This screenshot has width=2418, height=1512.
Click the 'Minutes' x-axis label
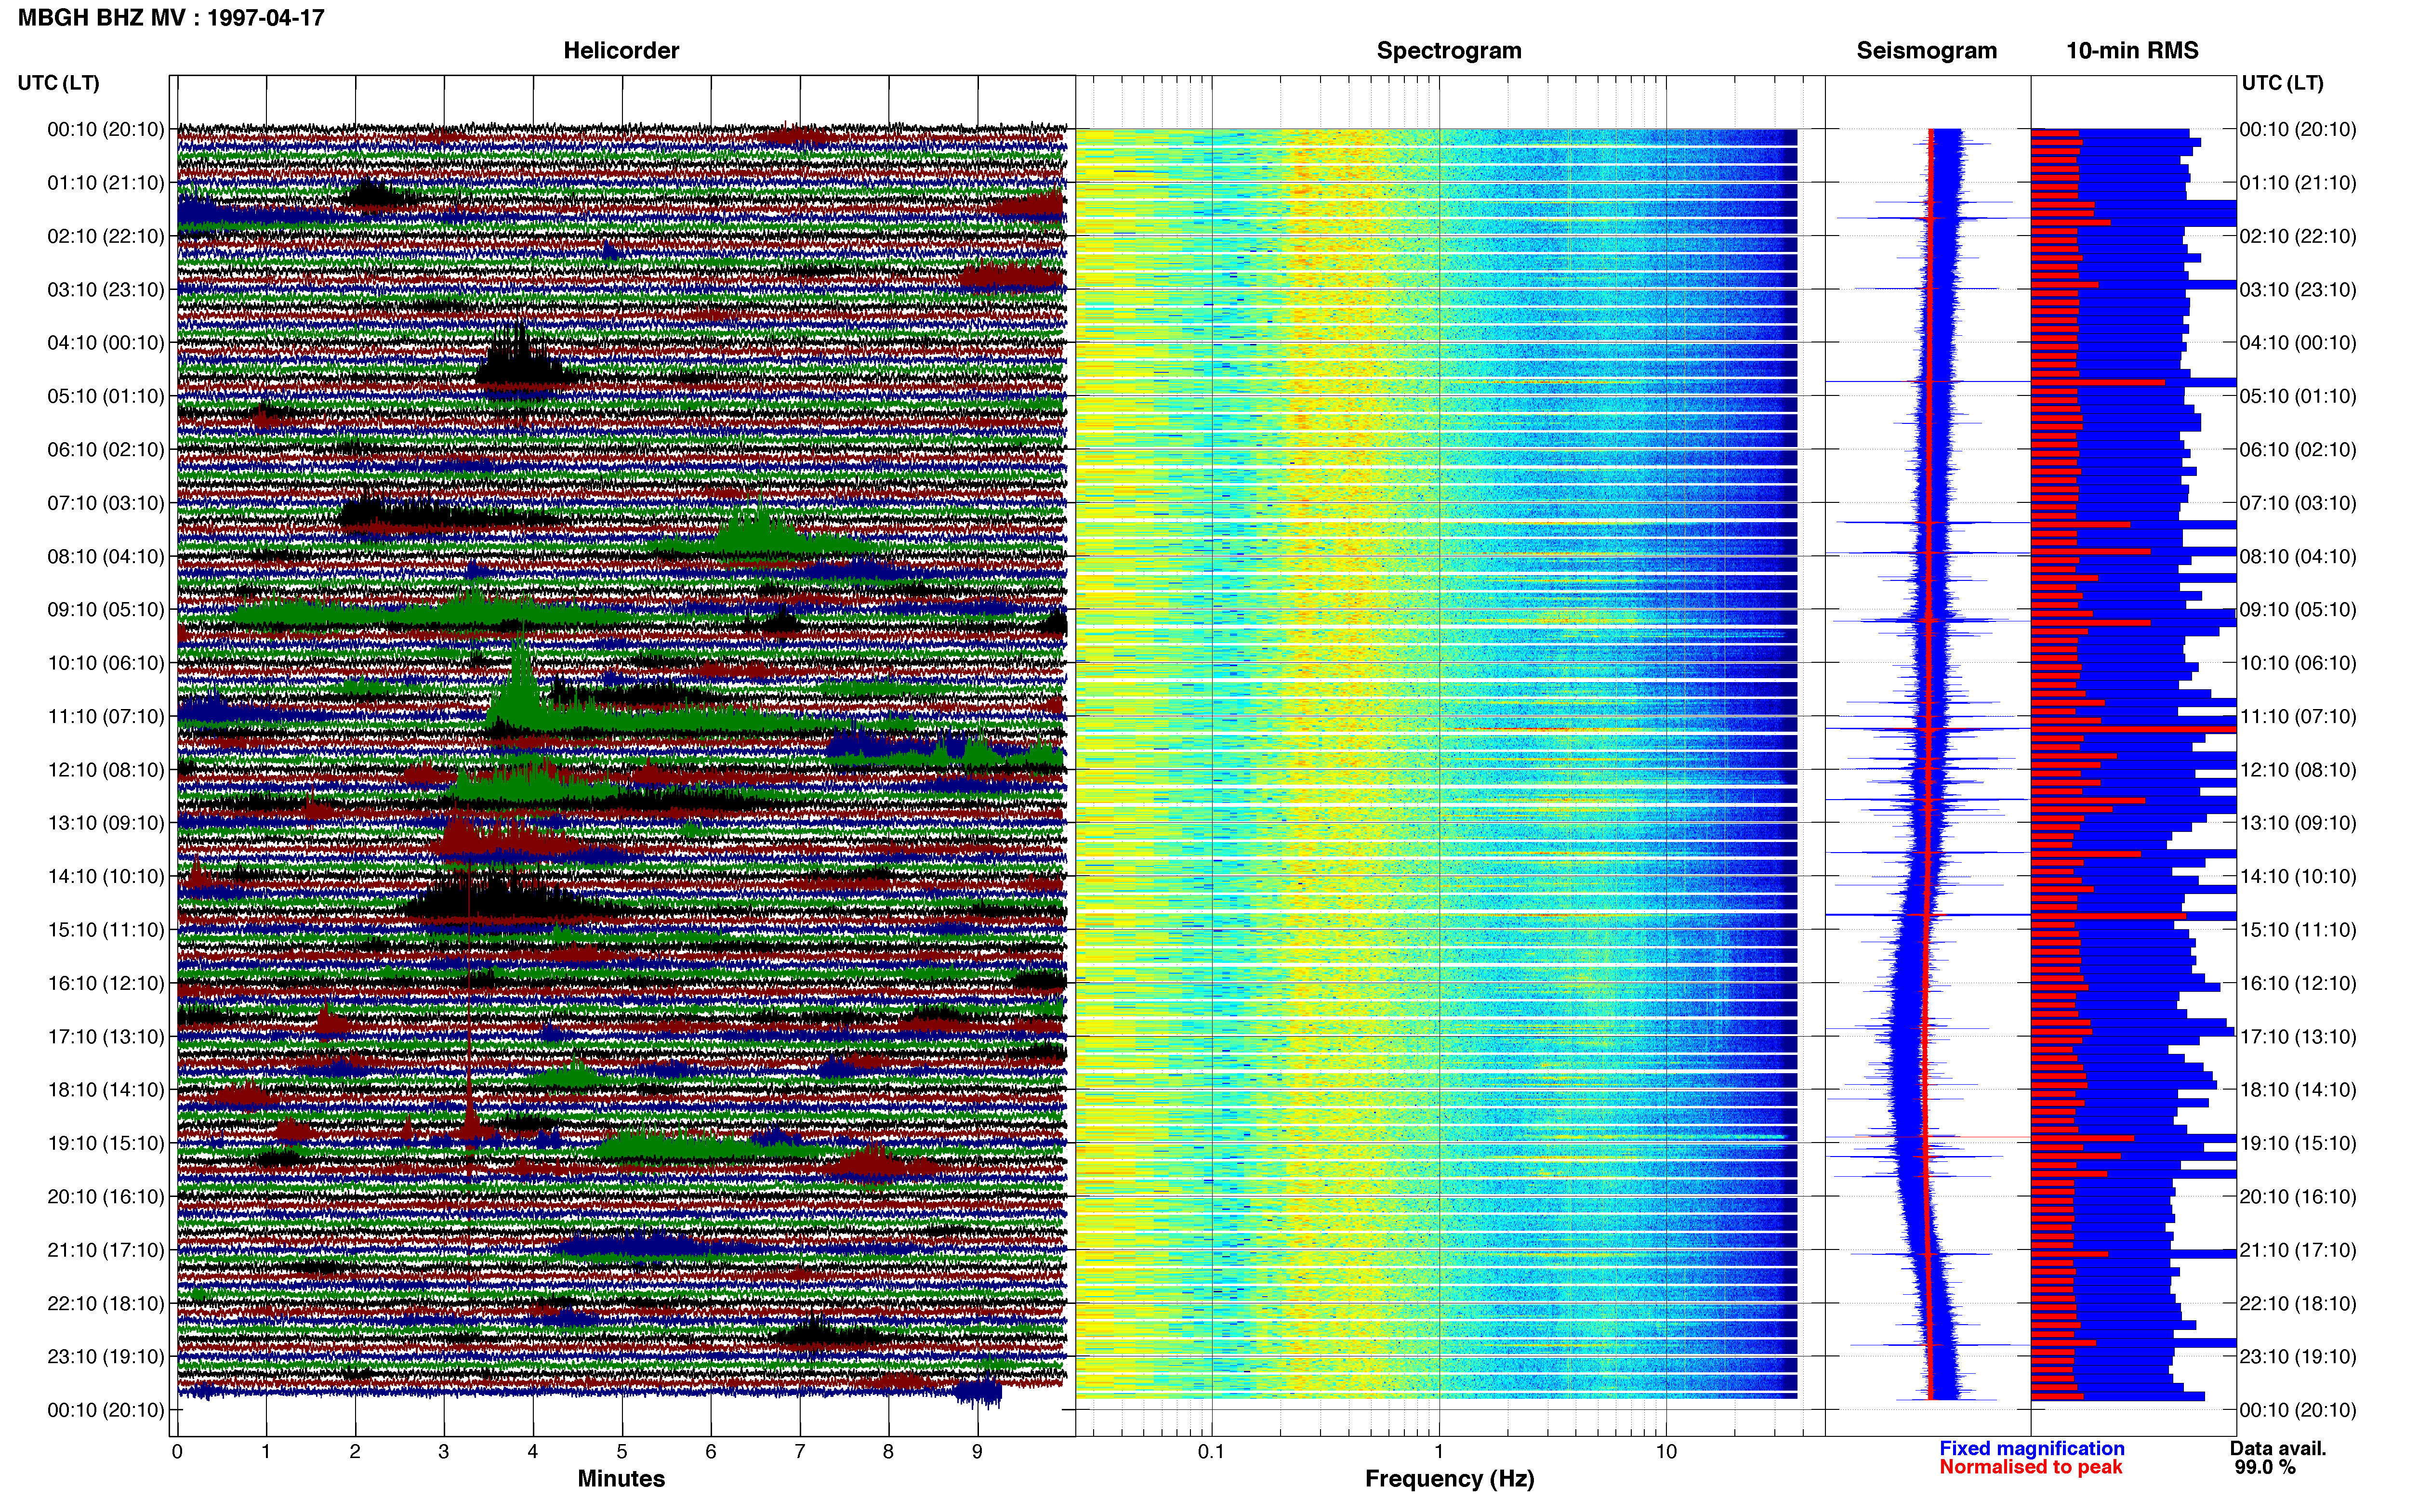[x=621, y=1478]
